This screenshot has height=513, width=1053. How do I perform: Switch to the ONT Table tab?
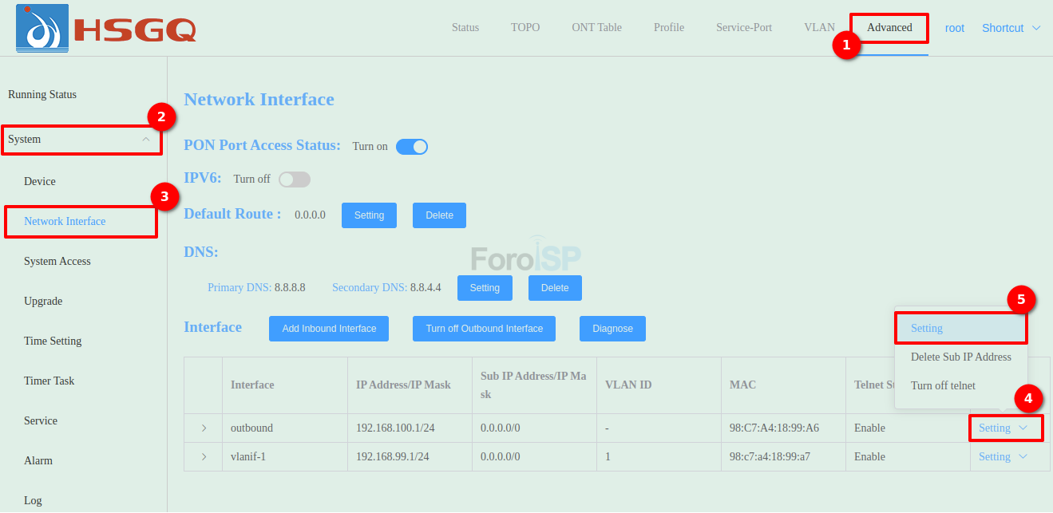point(596,28)
